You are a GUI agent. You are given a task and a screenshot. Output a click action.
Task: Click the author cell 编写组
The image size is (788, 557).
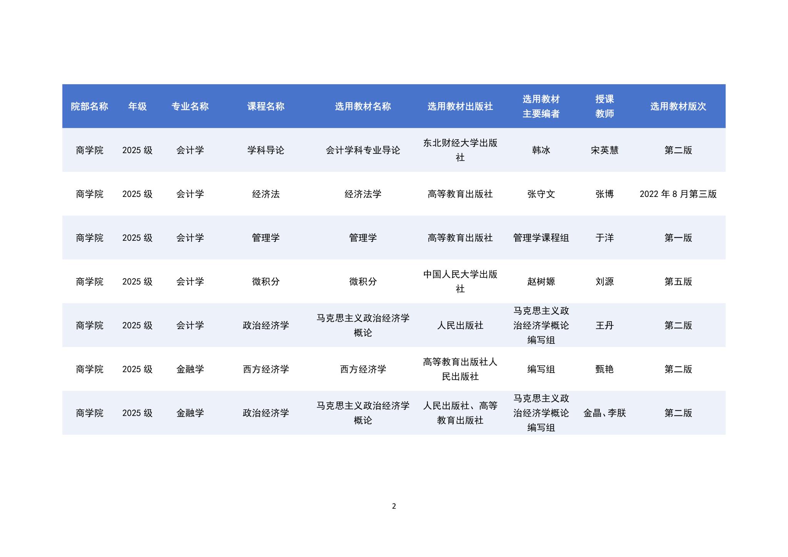click(541, 369)
